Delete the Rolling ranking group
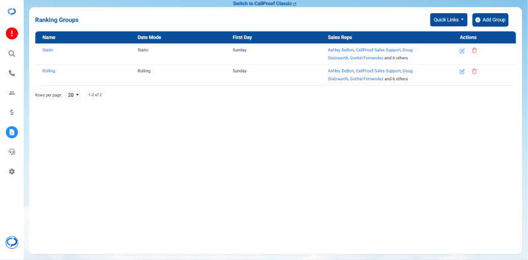Image resolution: width=528 pixels, height=260 pixels. 475,71
